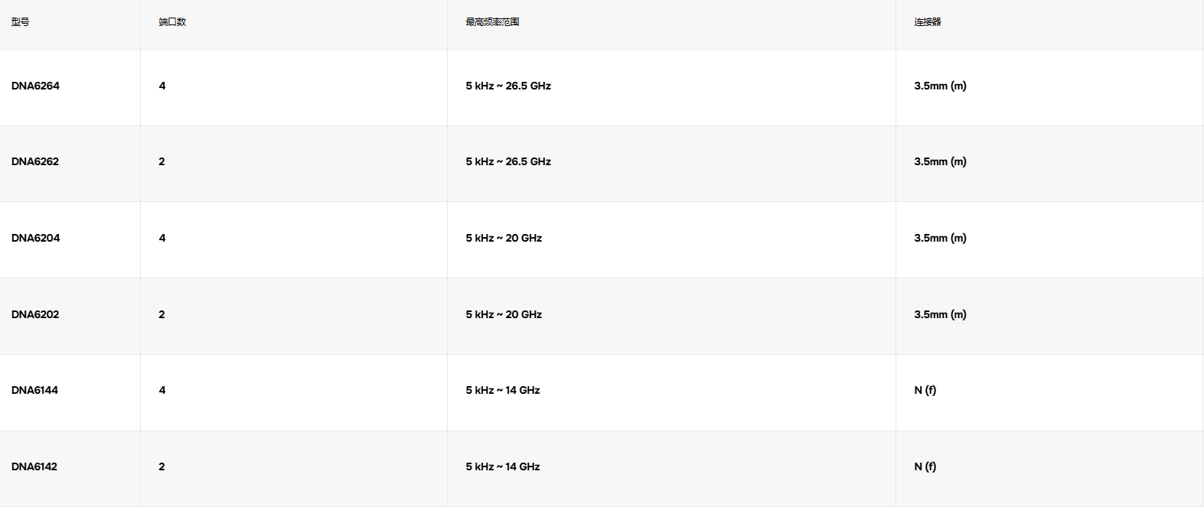Viewport: 1204px width, 507px height.
Task: Click the DNA6264 connector 3.5mm (m)
Action: point(940,86)
